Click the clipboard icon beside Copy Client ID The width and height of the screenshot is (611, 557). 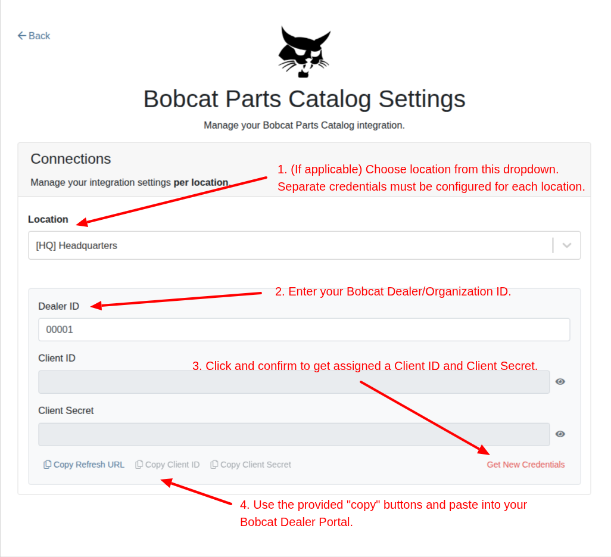click(x=139, y=465)
